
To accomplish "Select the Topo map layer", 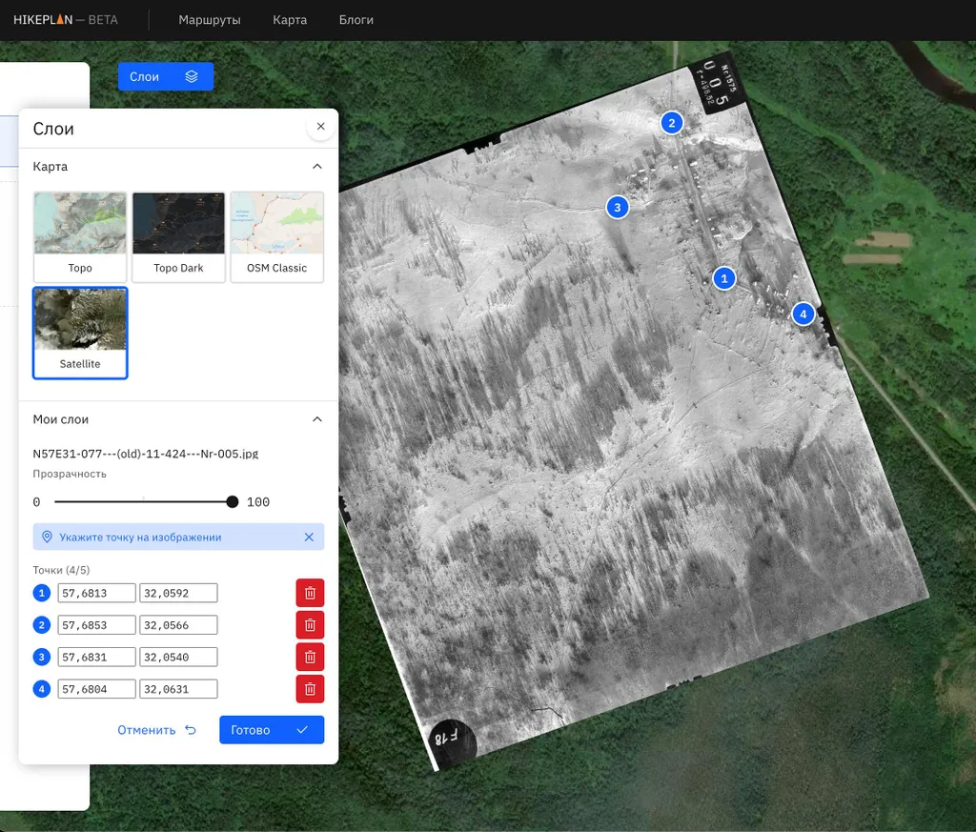I will pyautogui.click(x=80, y=236).
